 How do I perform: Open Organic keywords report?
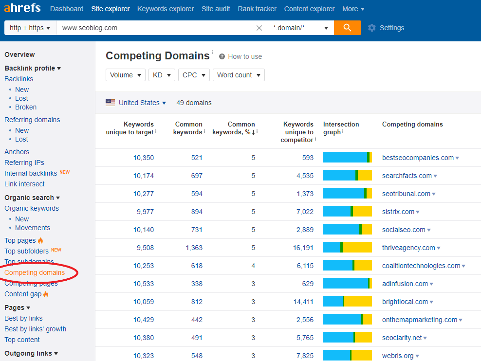point(32,208)
